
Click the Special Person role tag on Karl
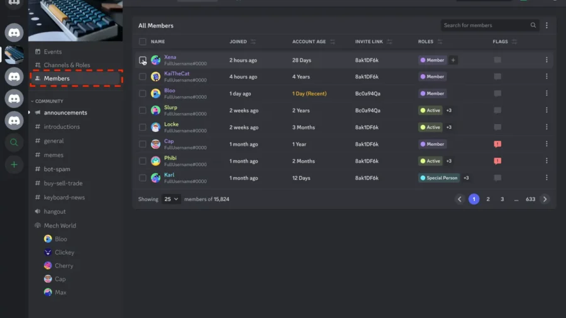point(439,178)
